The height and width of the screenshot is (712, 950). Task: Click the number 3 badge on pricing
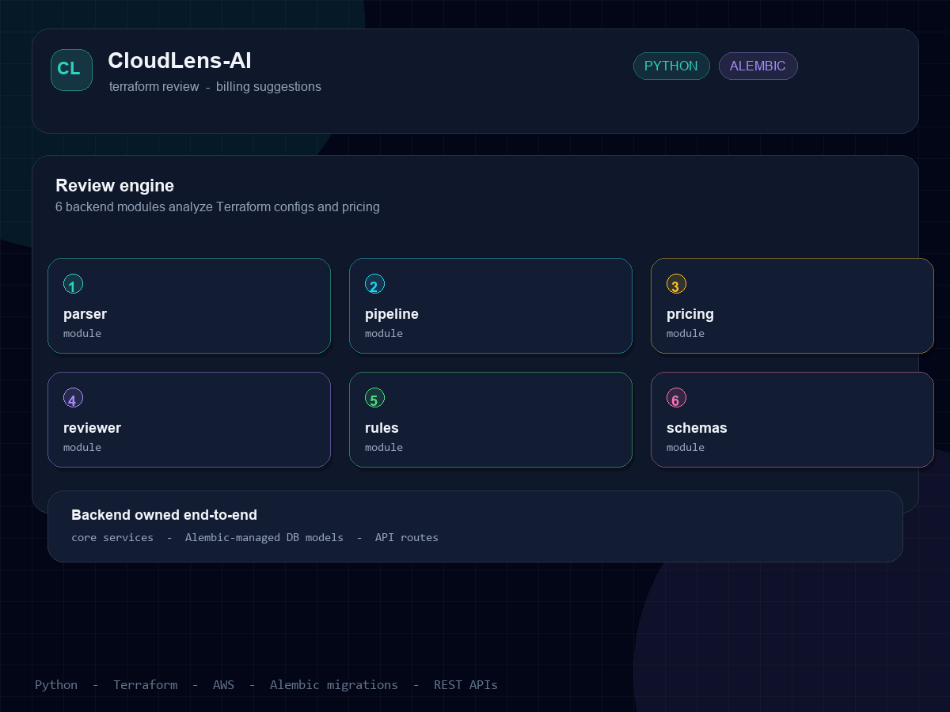pos(676,284)
